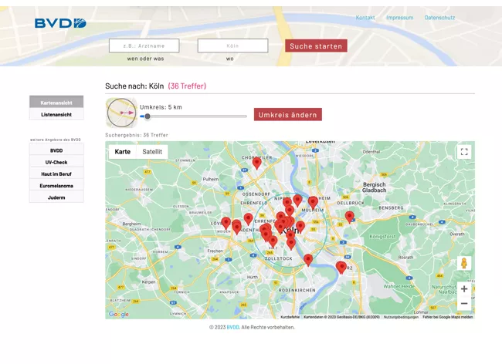Click the Arztname search input field
The width and height of the screenshot is (502, 364).
click(144, 46)
